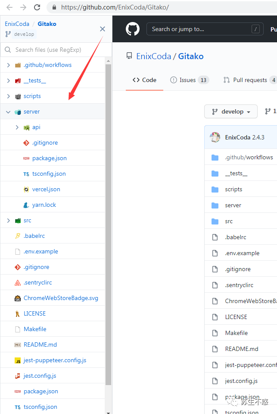
Task: Click the magnifier icon in sidebar search
Action: click(x=8, y=50)
